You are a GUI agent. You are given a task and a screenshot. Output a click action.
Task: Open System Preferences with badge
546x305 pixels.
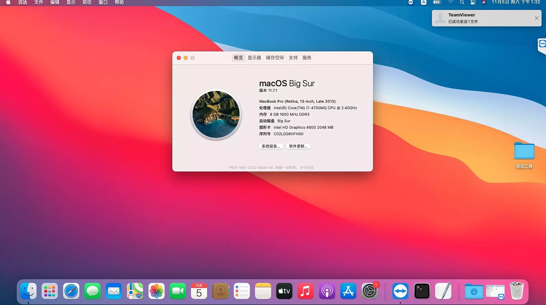(x=370, y=291)
